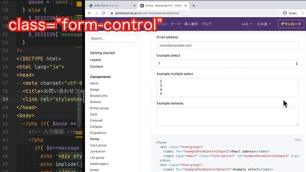Click the Example textarea label

tap(170, 103)
